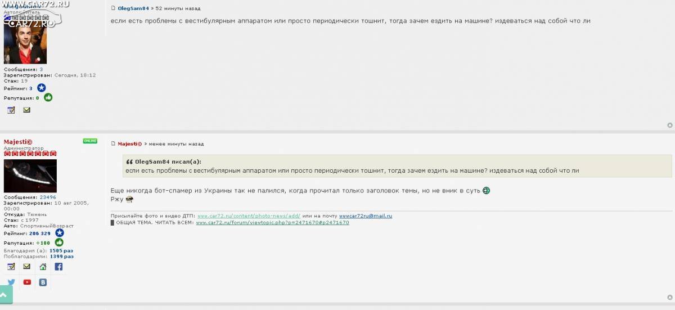Screen dimensions: 675x310
Task: Open Majesti©'s message count 23496
Action: tap(48, 197)
